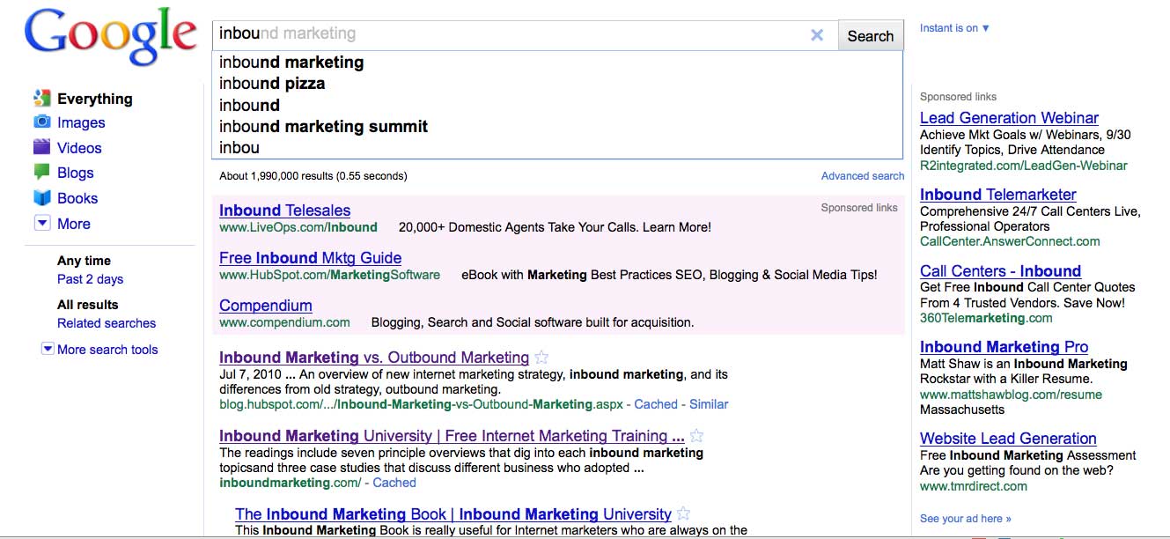Screen dimensions: 1170x539
Task: Star The Inbound Marketing Book result
Action: (684, 513)
